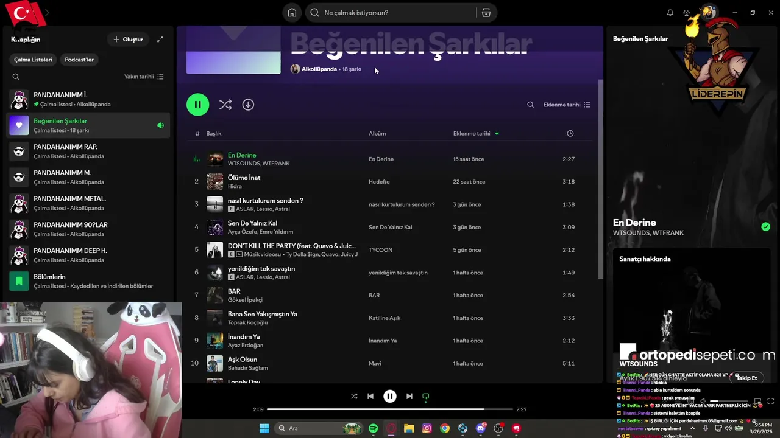This screenshot has height=438, width=780.
Task: Open the profile avatar menu in top bar
Action: [x=708, y=12]
